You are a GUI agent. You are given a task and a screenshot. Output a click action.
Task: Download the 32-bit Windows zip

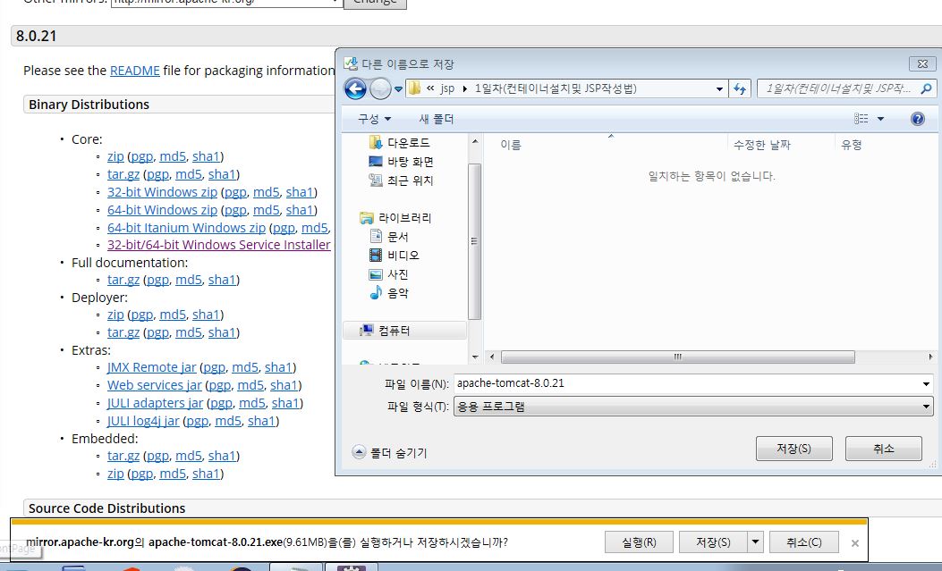click(162, 192)
